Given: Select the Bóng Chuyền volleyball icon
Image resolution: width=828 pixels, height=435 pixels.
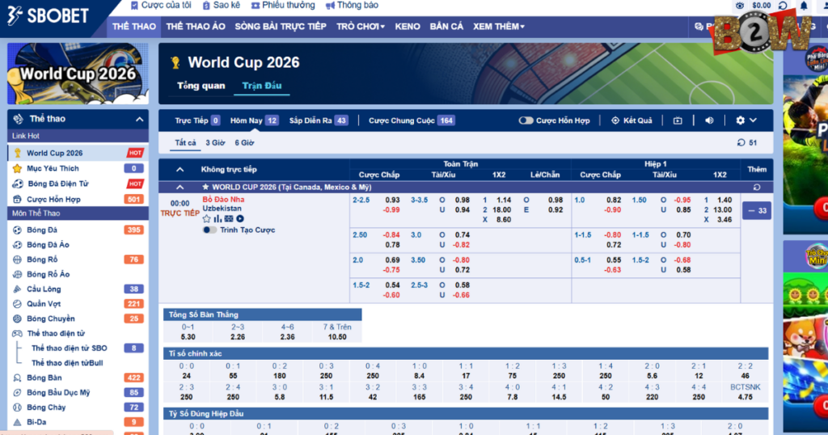Looking at the screenshot, I should (x=18, y=319).
